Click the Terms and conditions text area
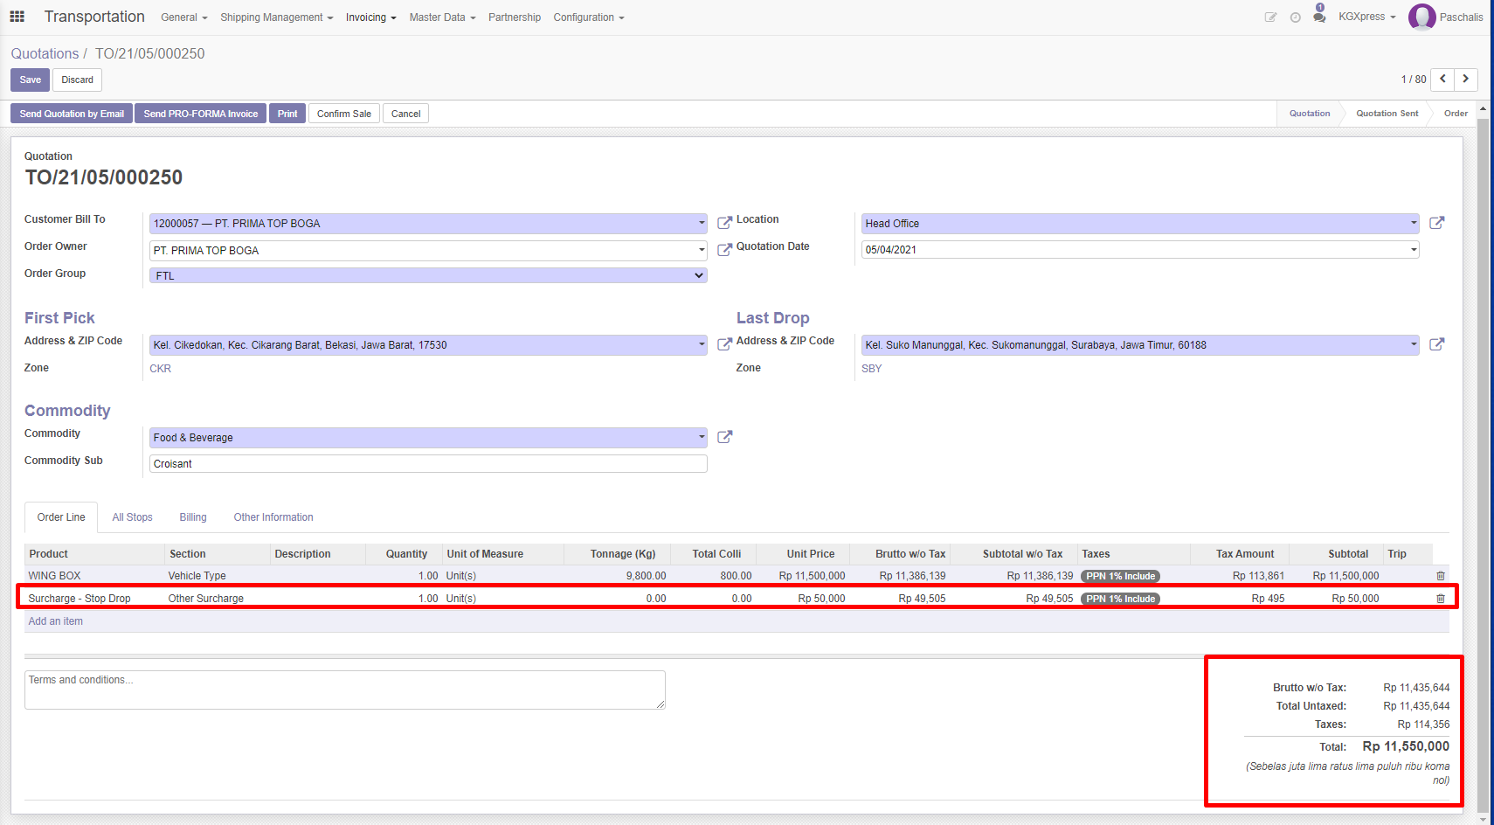The width and height of the screenshot is (1494, 825). [x=345, y=690]
